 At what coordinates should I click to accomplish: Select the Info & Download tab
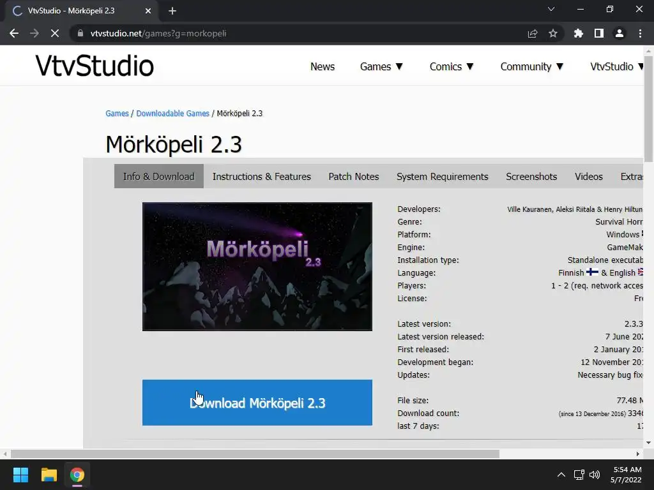pos(159,176)
